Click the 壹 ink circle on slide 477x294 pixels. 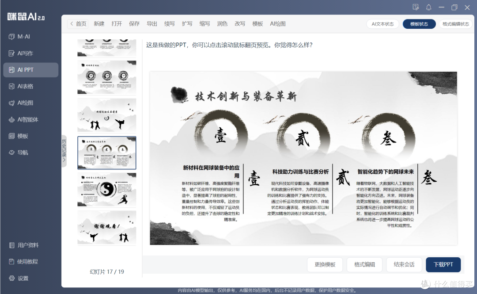pos(221,136)
